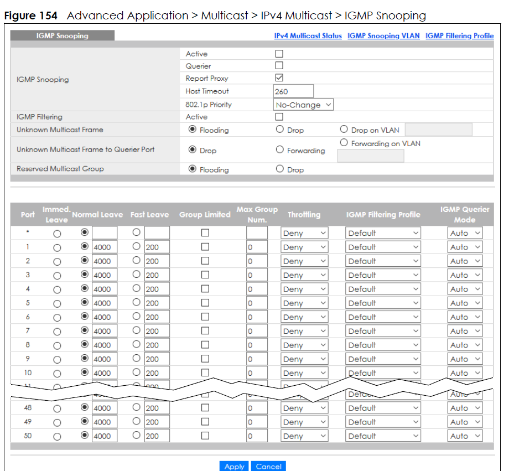Enable IGMP Snooping Active checkbox
The image size is (514, 471).
pyautogui.click(x=279, y=54)
